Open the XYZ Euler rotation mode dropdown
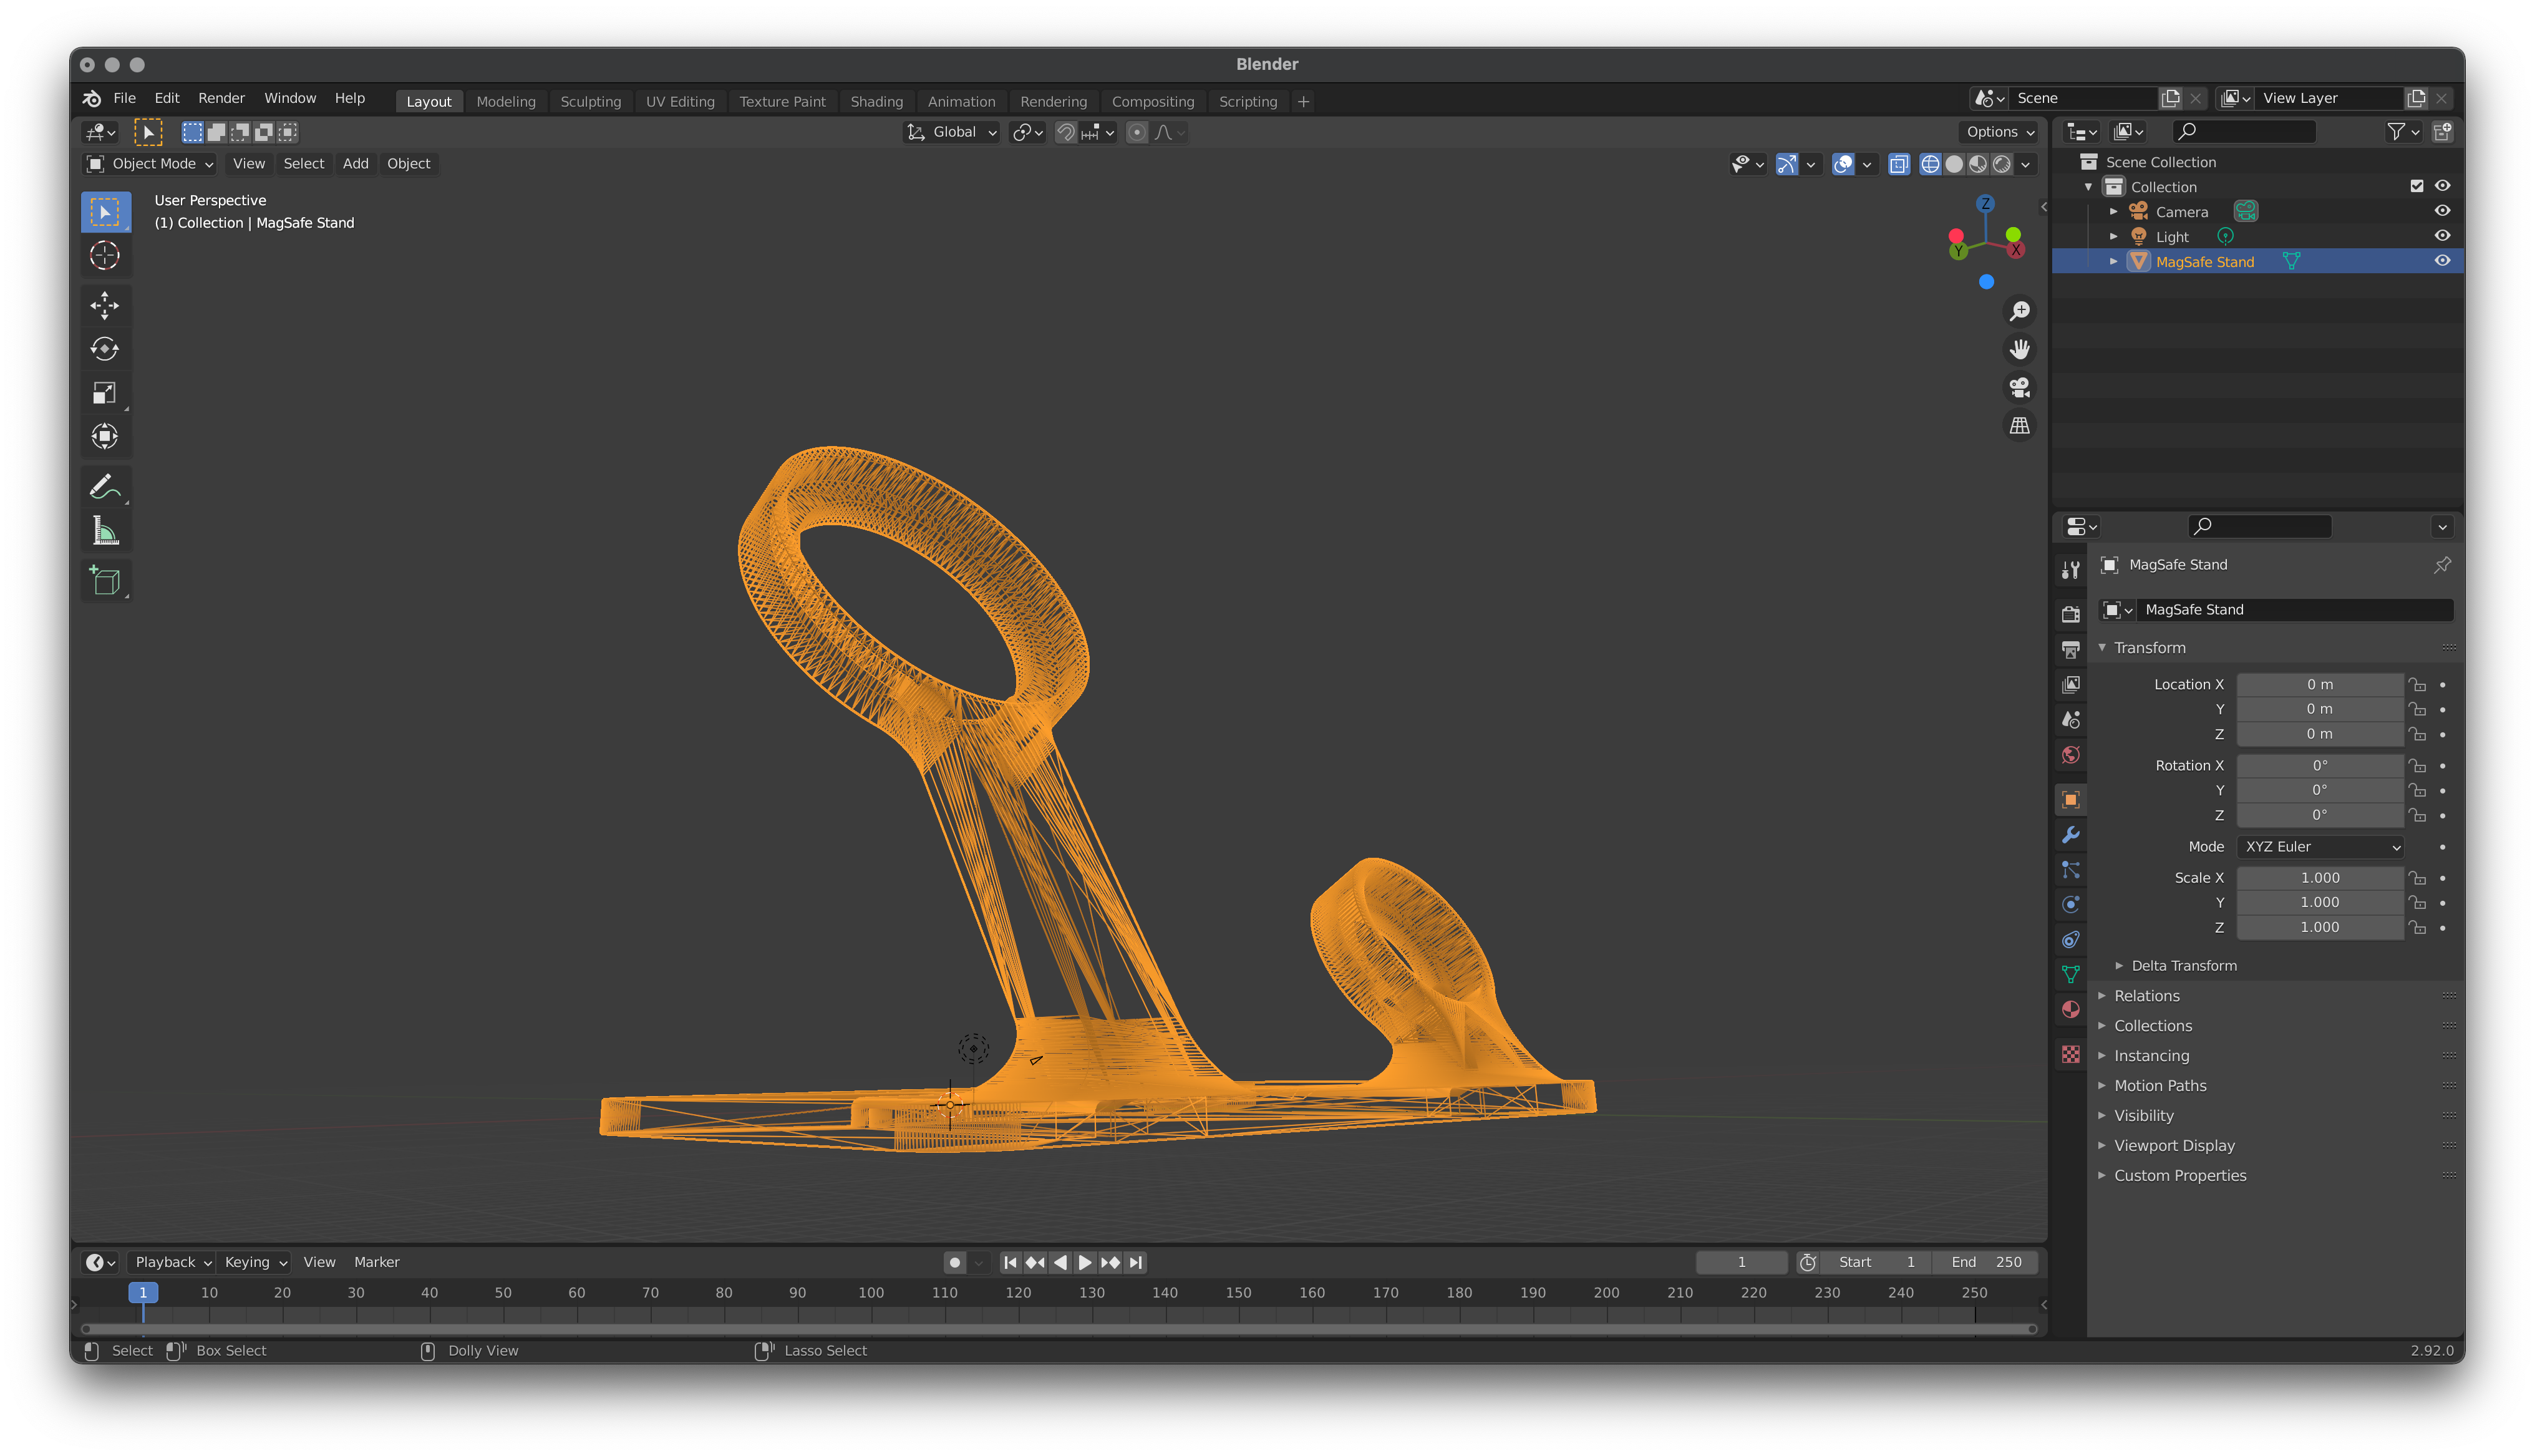Screen dimensions: 2535x1456 2319,847
